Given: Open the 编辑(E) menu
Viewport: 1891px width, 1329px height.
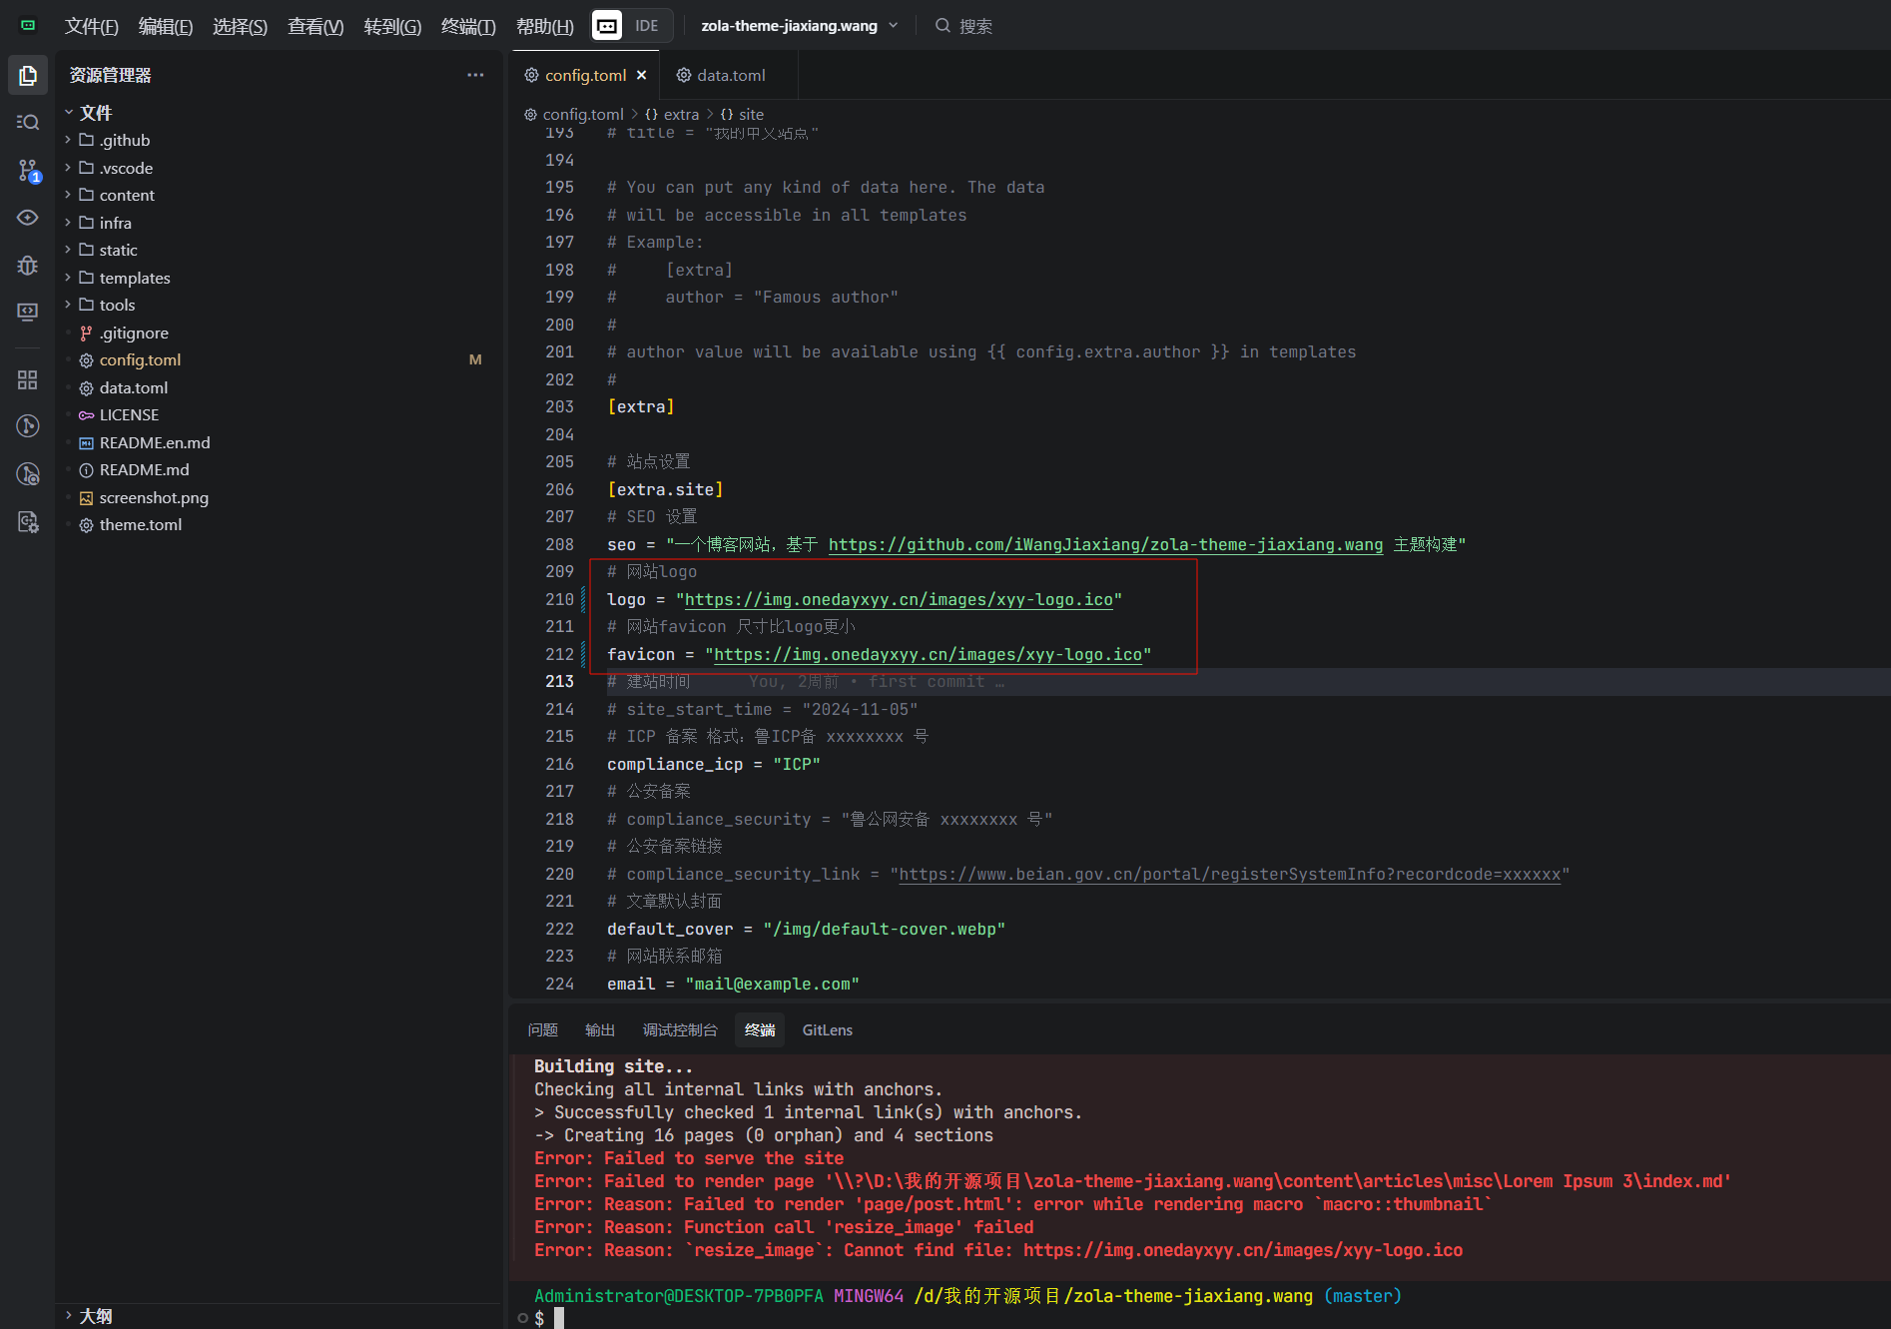Looking at the screenshot, I should click(165, 26).
